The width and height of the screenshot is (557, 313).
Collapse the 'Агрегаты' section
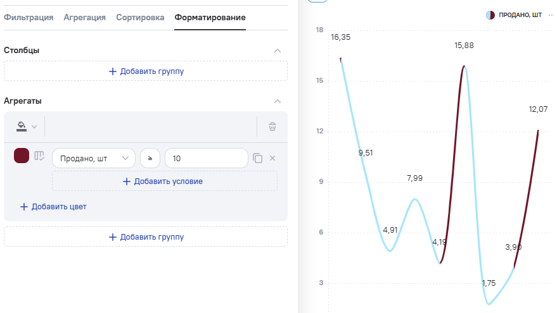tap(277, 101)
